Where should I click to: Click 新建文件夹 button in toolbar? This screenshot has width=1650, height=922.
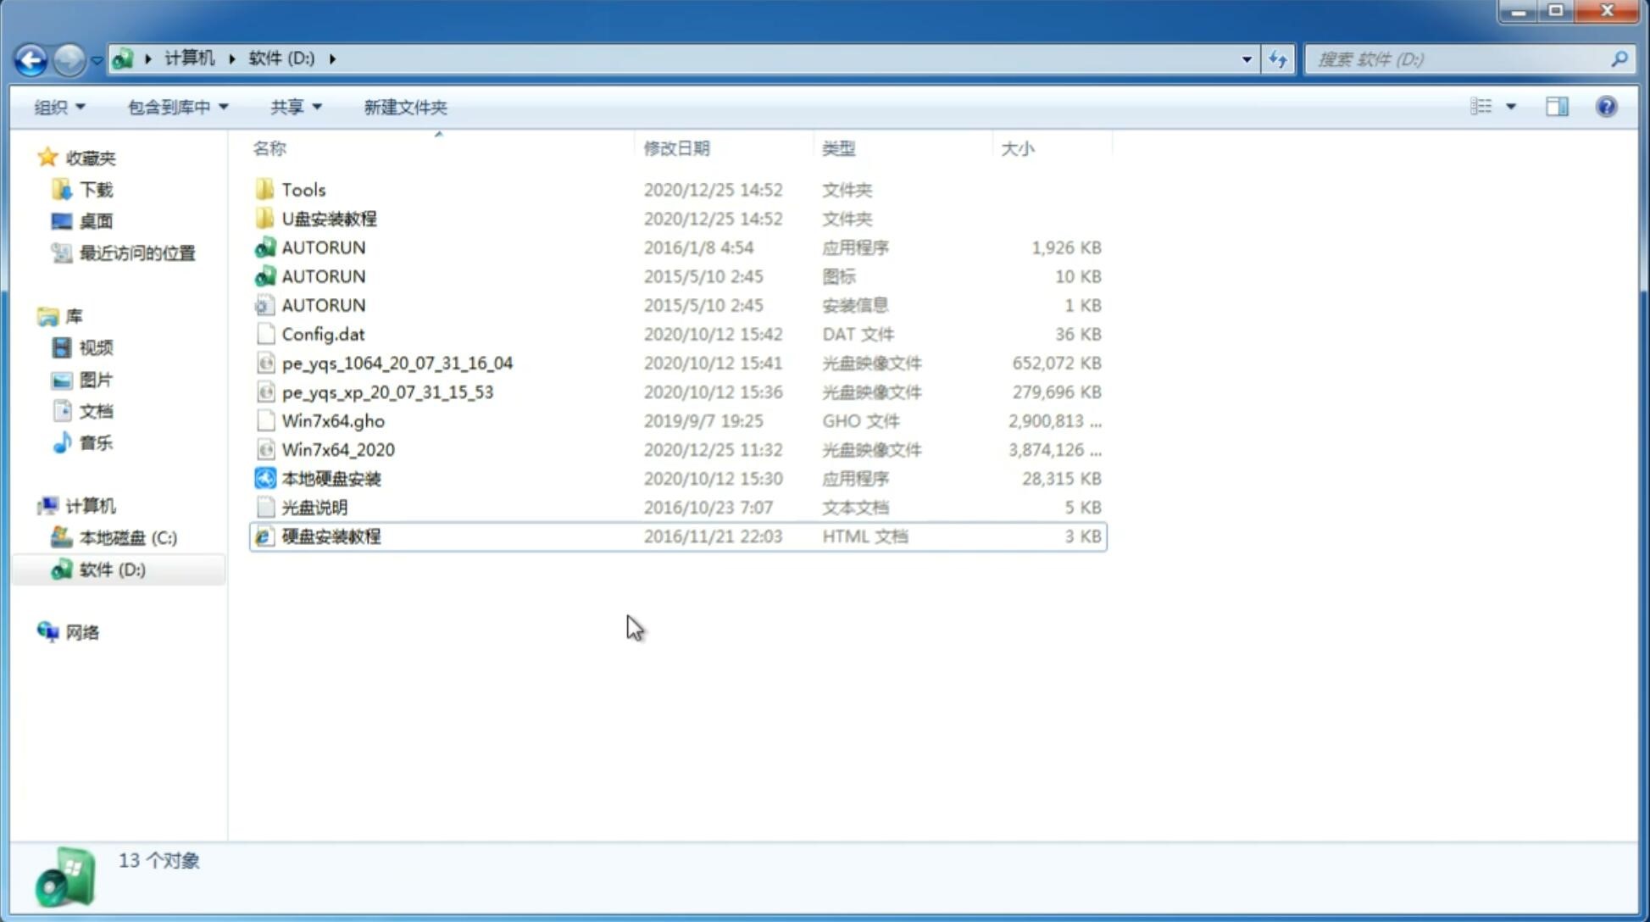pos(406,107)
